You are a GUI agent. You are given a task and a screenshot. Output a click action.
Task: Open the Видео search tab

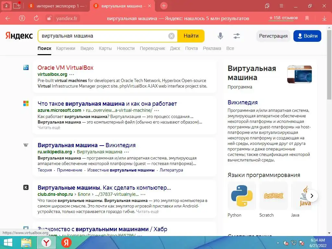(87, 48)
